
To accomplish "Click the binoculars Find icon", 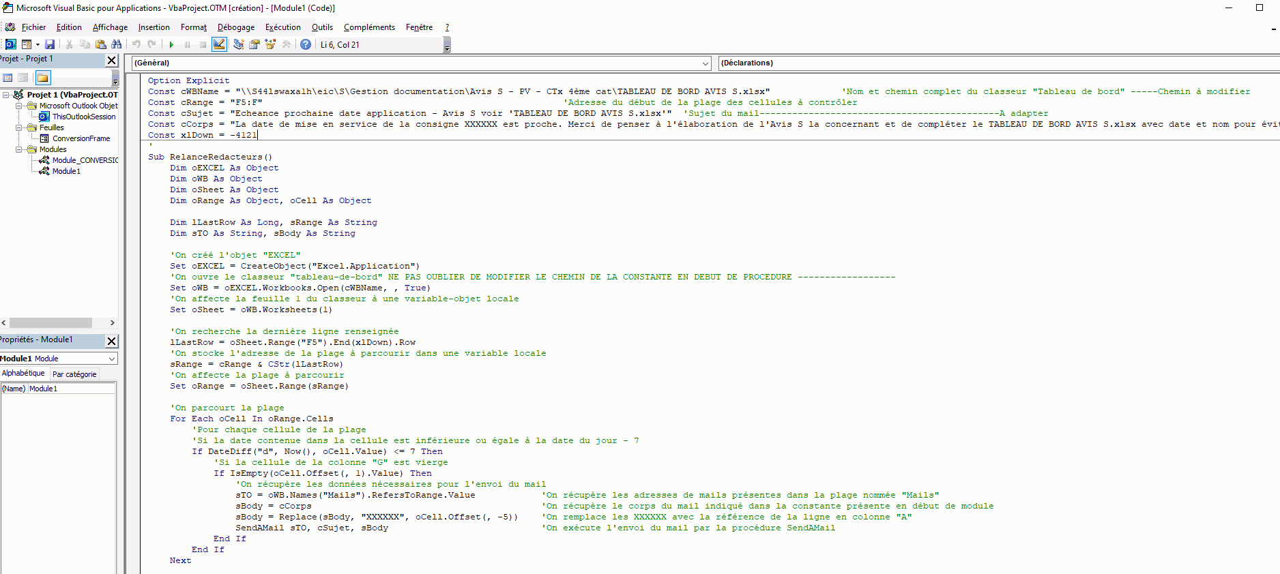I will pyautogui.click(x=117, y=44).
